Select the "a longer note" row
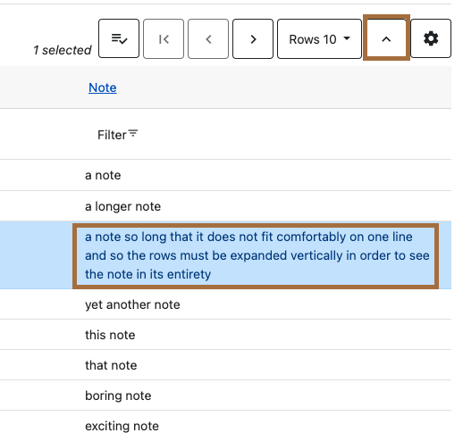 [x=225, y=206]
